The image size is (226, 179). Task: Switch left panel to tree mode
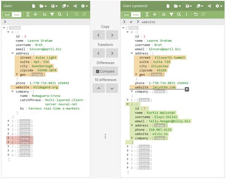click(x=17, y=15)
